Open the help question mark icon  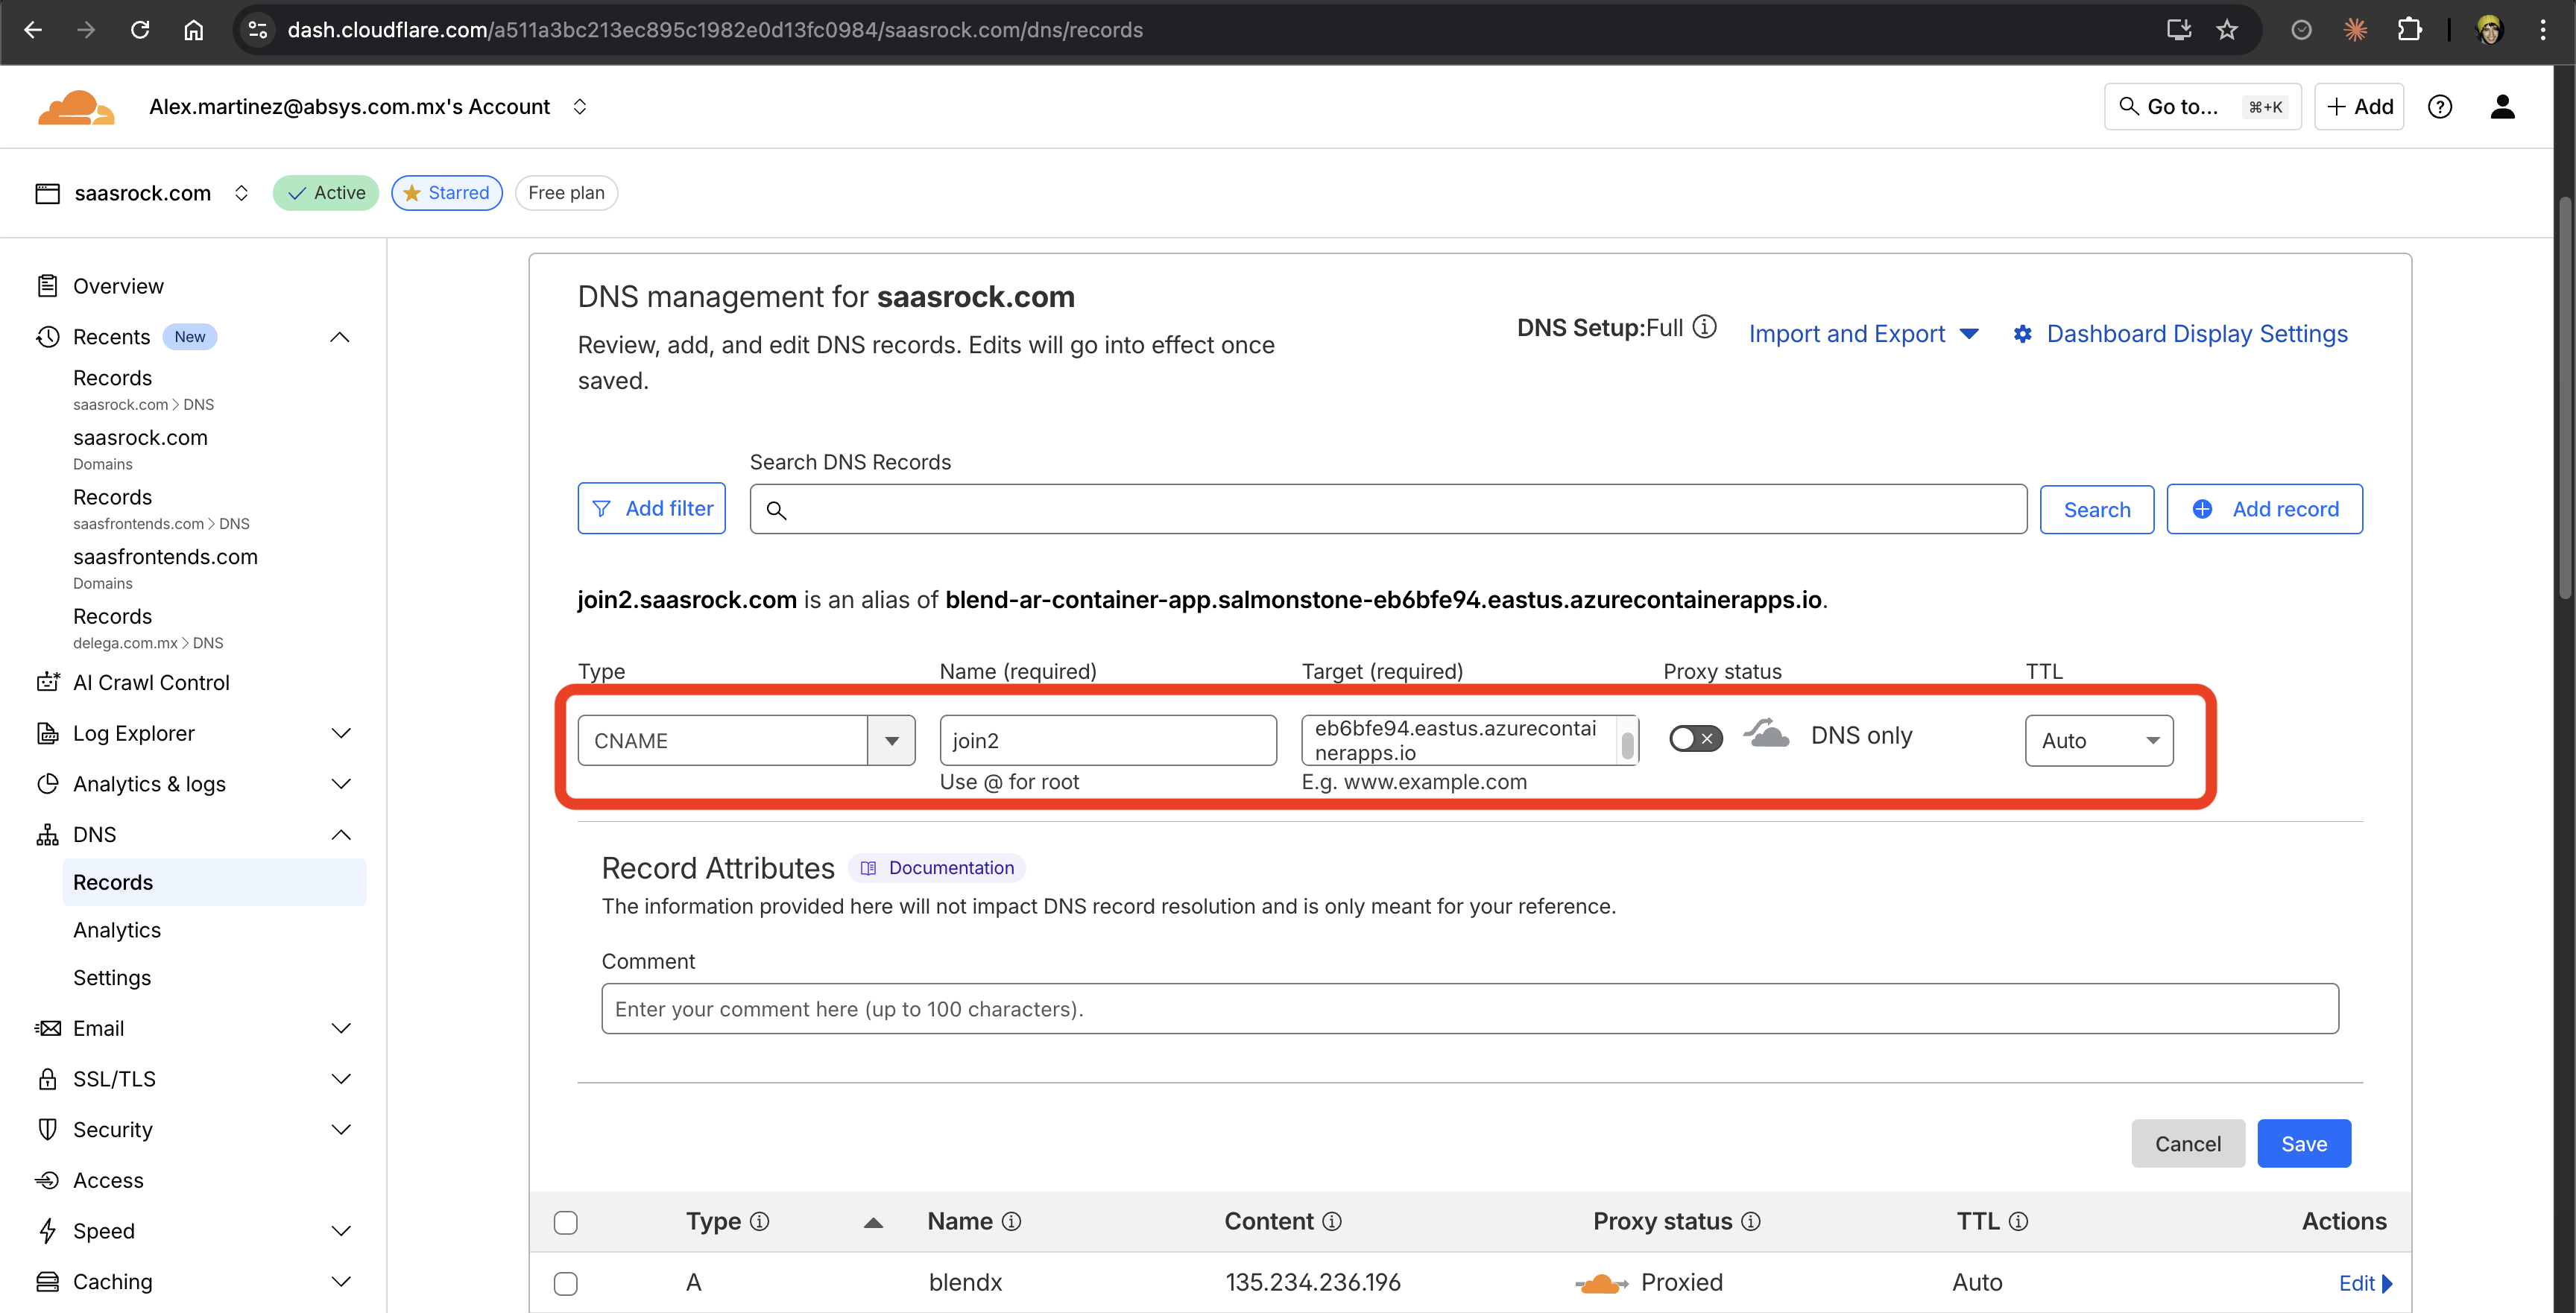[2440, 106]
